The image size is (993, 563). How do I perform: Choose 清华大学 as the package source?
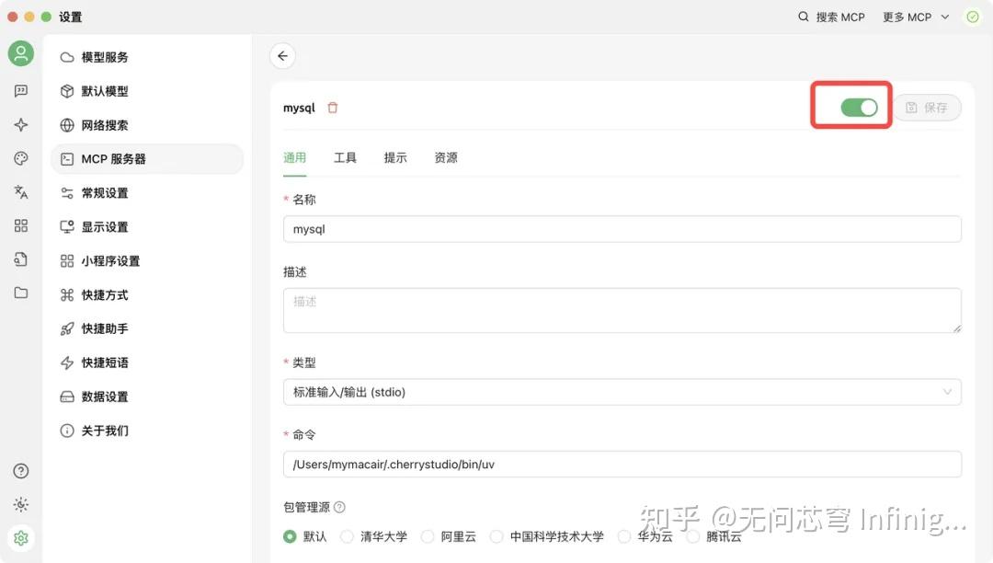tap(347, 536)
